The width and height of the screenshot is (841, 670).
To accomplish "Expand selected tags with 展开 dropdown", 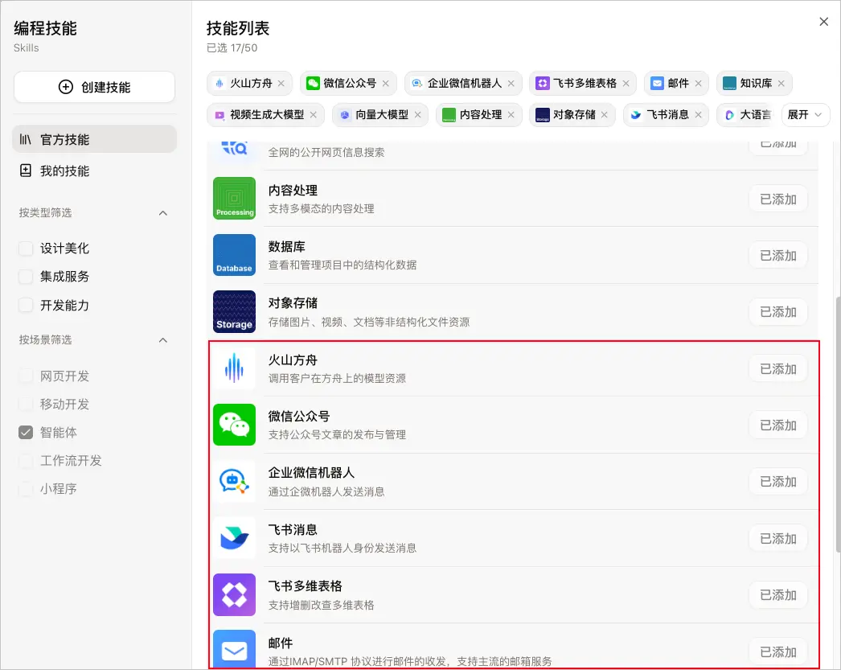I will (x=805, y=115).
